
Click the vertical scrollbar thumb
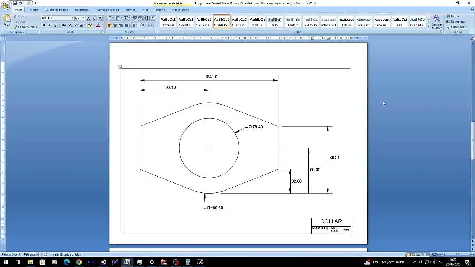(473, 140)
